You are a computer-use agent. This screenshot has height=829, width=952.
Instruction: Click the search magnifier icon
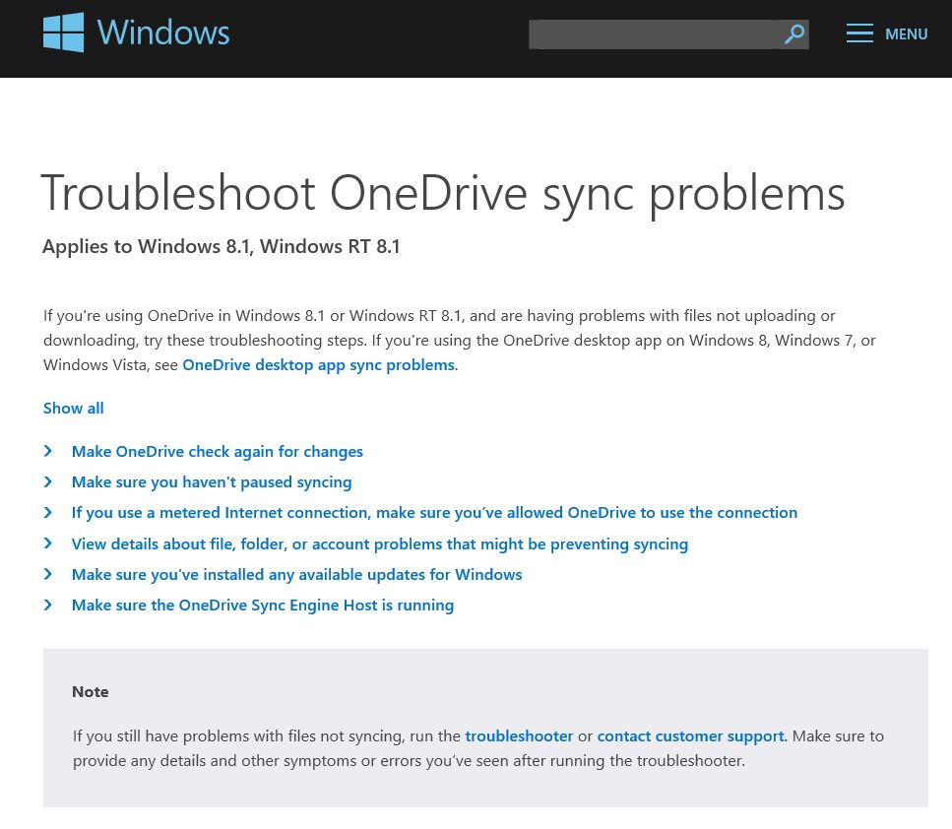click(x=794, y=34)
